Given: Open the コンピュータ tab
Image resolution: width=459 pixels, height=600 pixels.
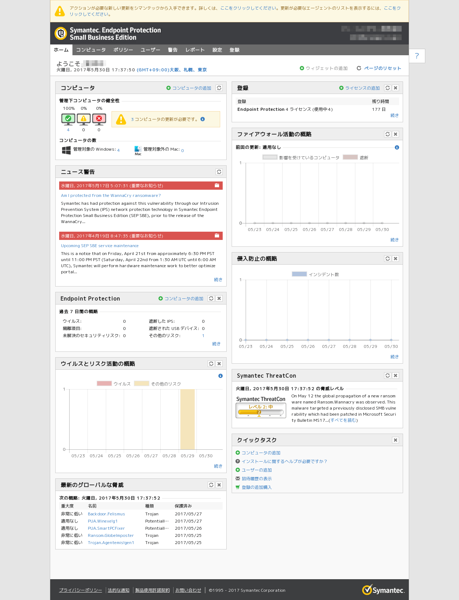Looking at the screenshot, I should 91,50.
